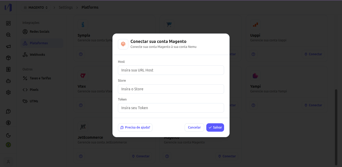The height and width of the screenshot is (167, 342).
Task: Click the Vtex platform logo
Action: click(83, 76)
